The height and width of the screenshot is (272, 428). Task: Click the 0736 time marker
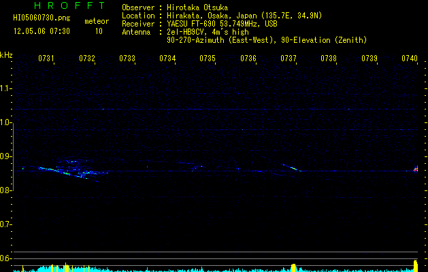(x=248, y=58)
